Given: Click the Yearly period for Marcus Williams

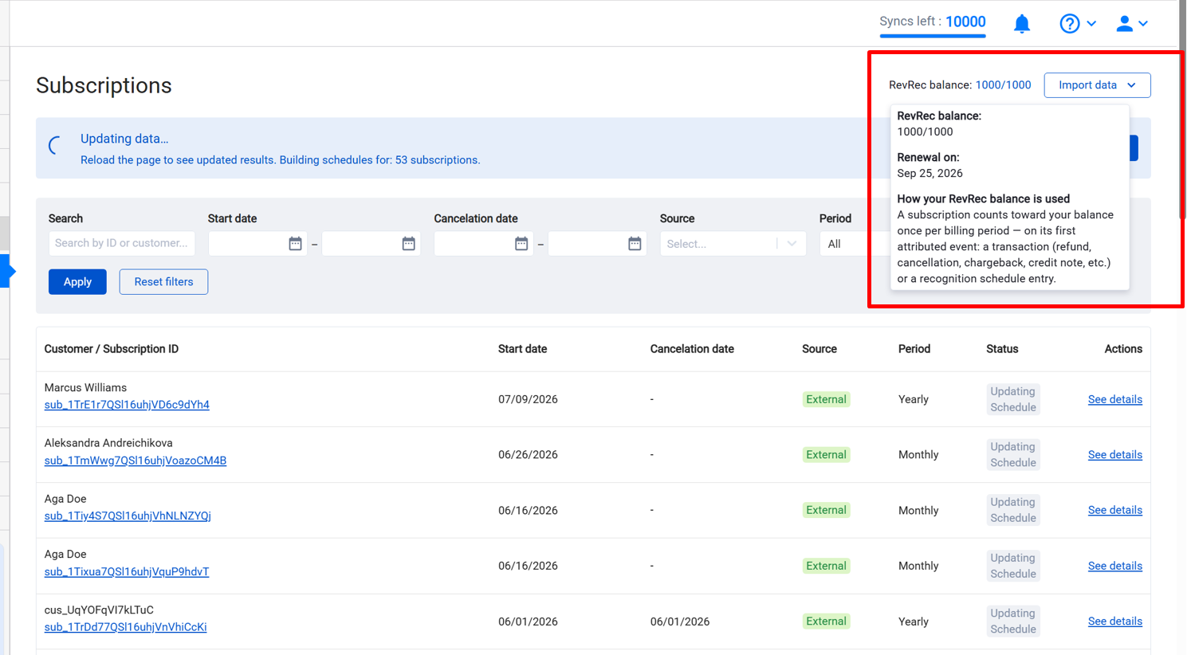Looking at the screenshot, I should point(914,399).
